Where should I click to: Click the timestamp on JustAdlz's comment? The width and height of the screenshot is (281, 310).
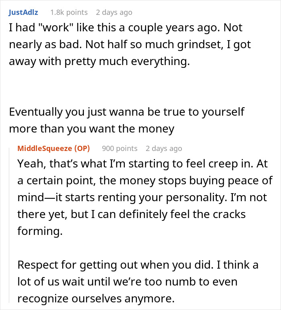(114, 12)
